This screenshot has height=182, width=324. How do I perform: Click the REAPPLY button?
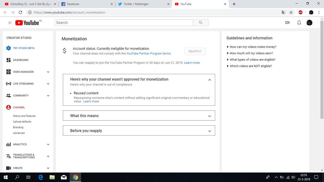pos(195,51)
